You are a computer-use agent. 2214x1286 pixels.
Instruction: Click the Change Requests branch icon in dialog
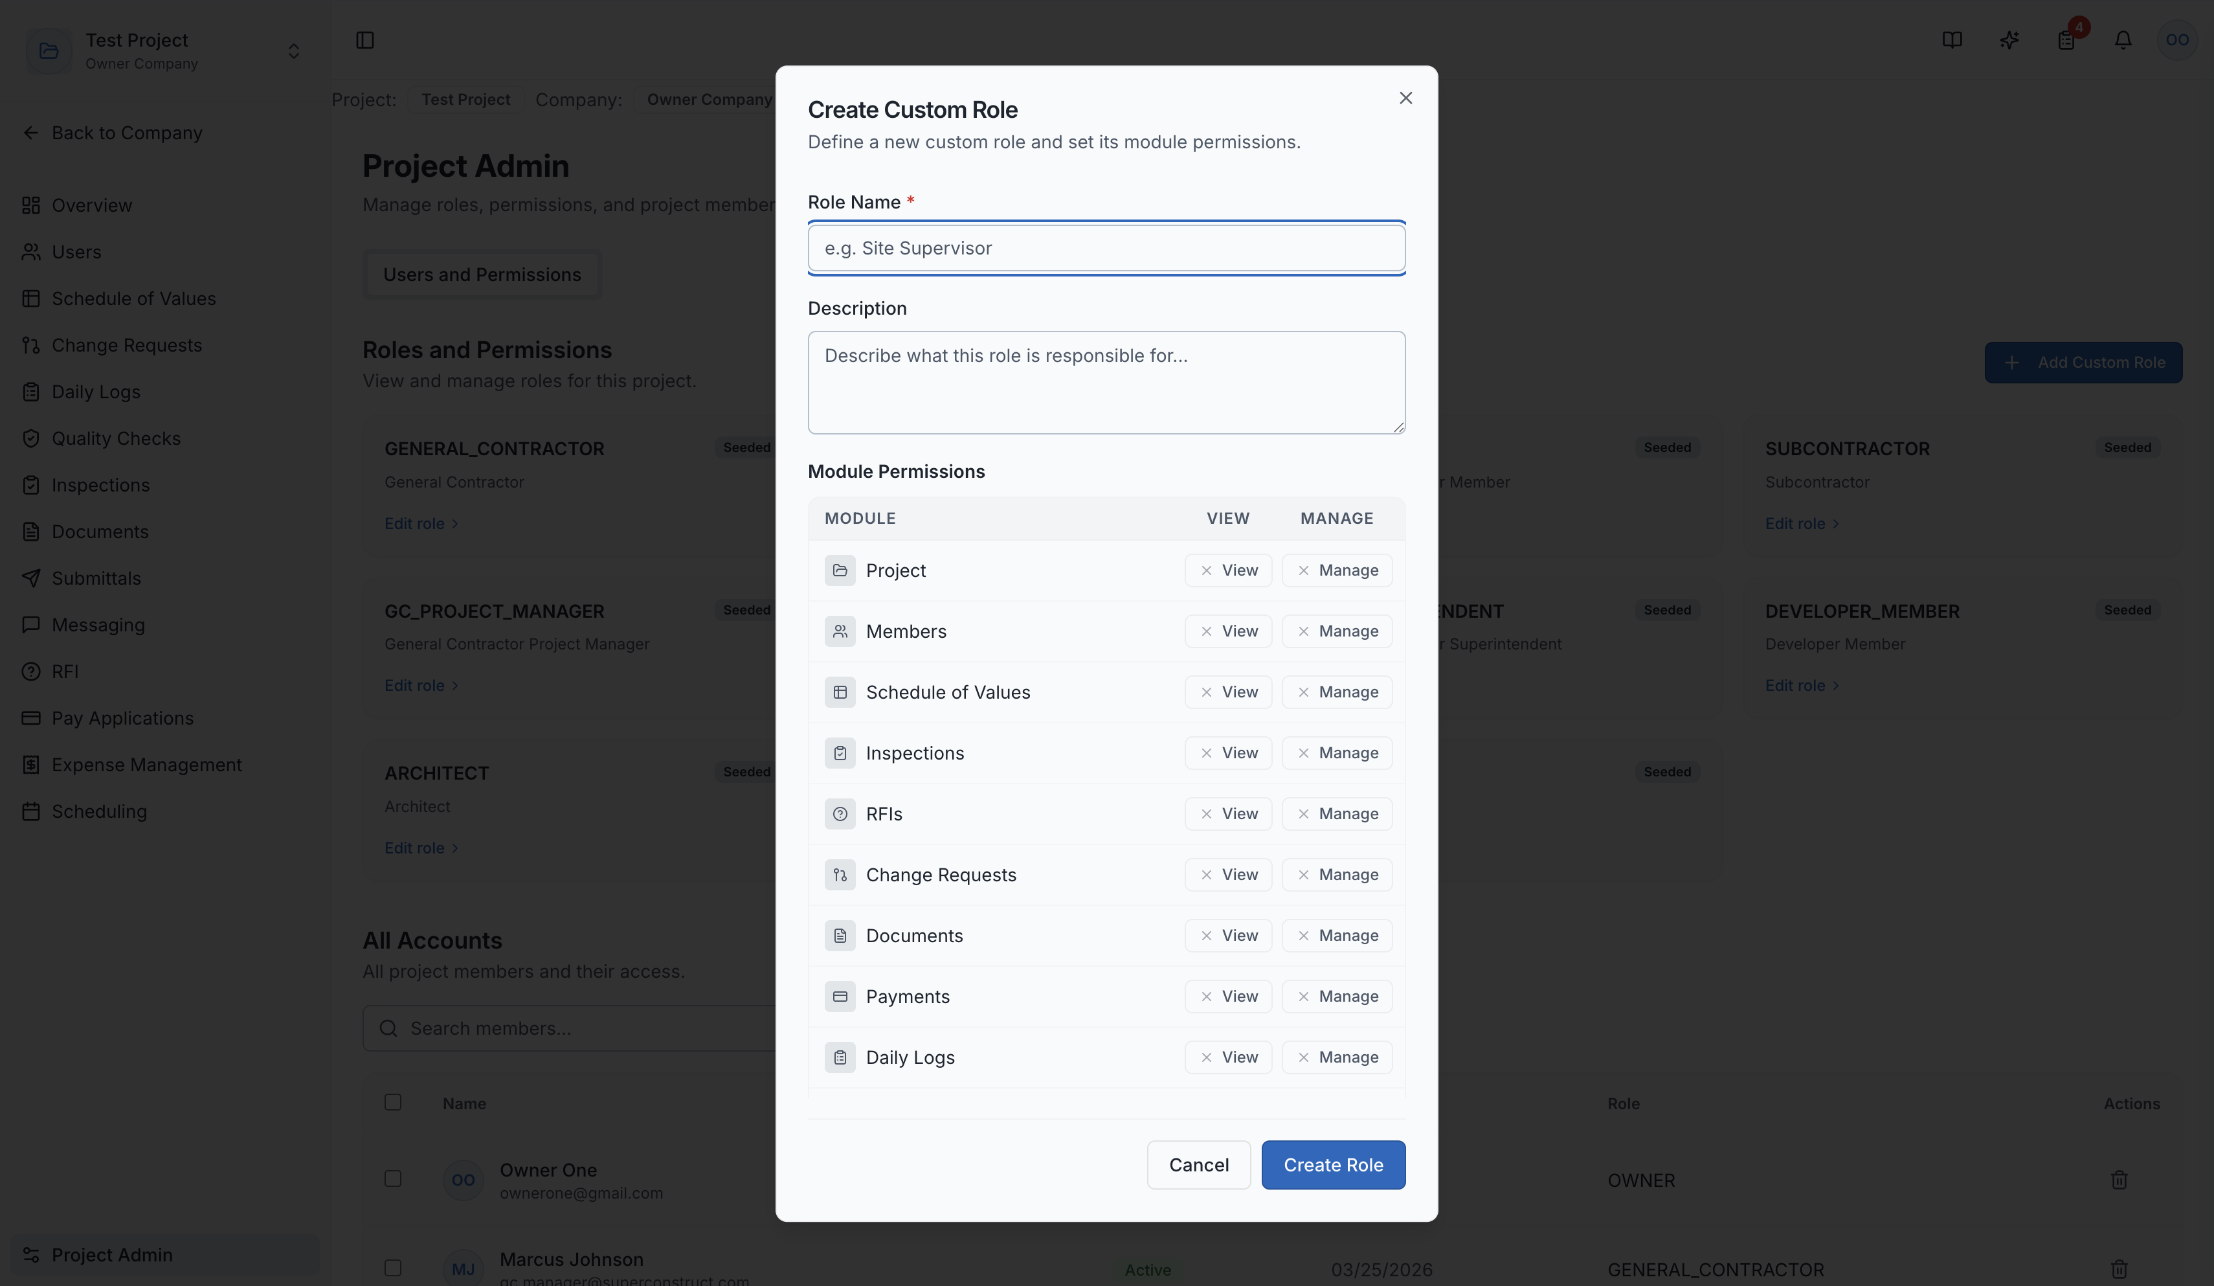(x=840, y=875)
